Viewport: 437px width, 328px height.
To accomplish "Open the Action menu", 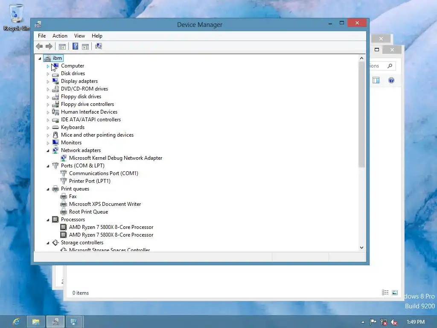I will tap(60, 36).
